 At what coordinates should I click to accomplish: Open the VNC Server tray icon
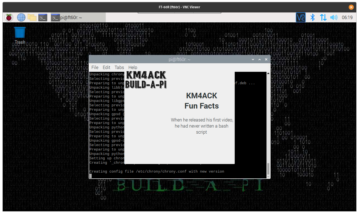click(301, 17)
